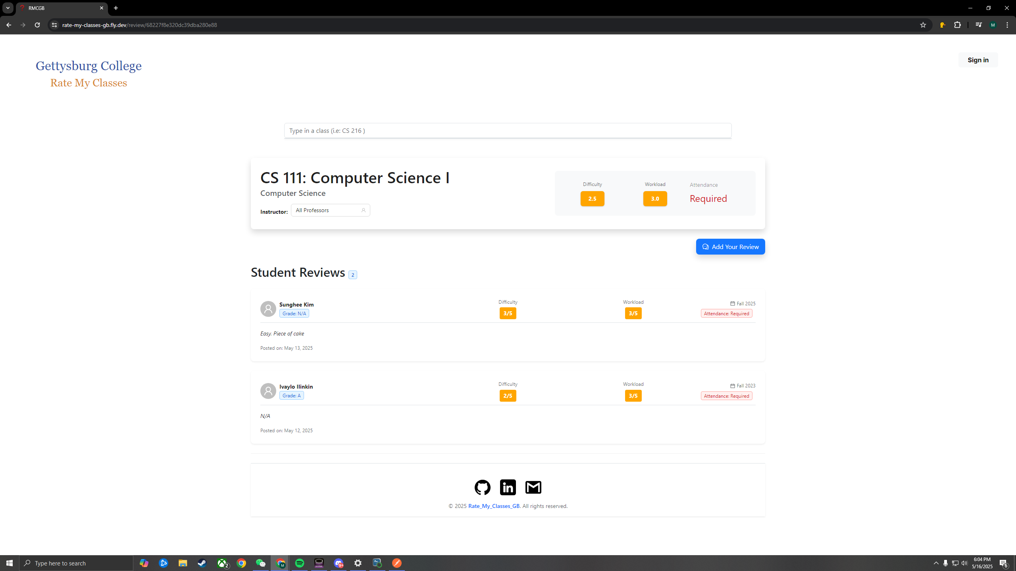Image resolution: width=1016 pixels, height=571 pixels.
Task: Bookmark this page with star icon
Action: (923, 25)
